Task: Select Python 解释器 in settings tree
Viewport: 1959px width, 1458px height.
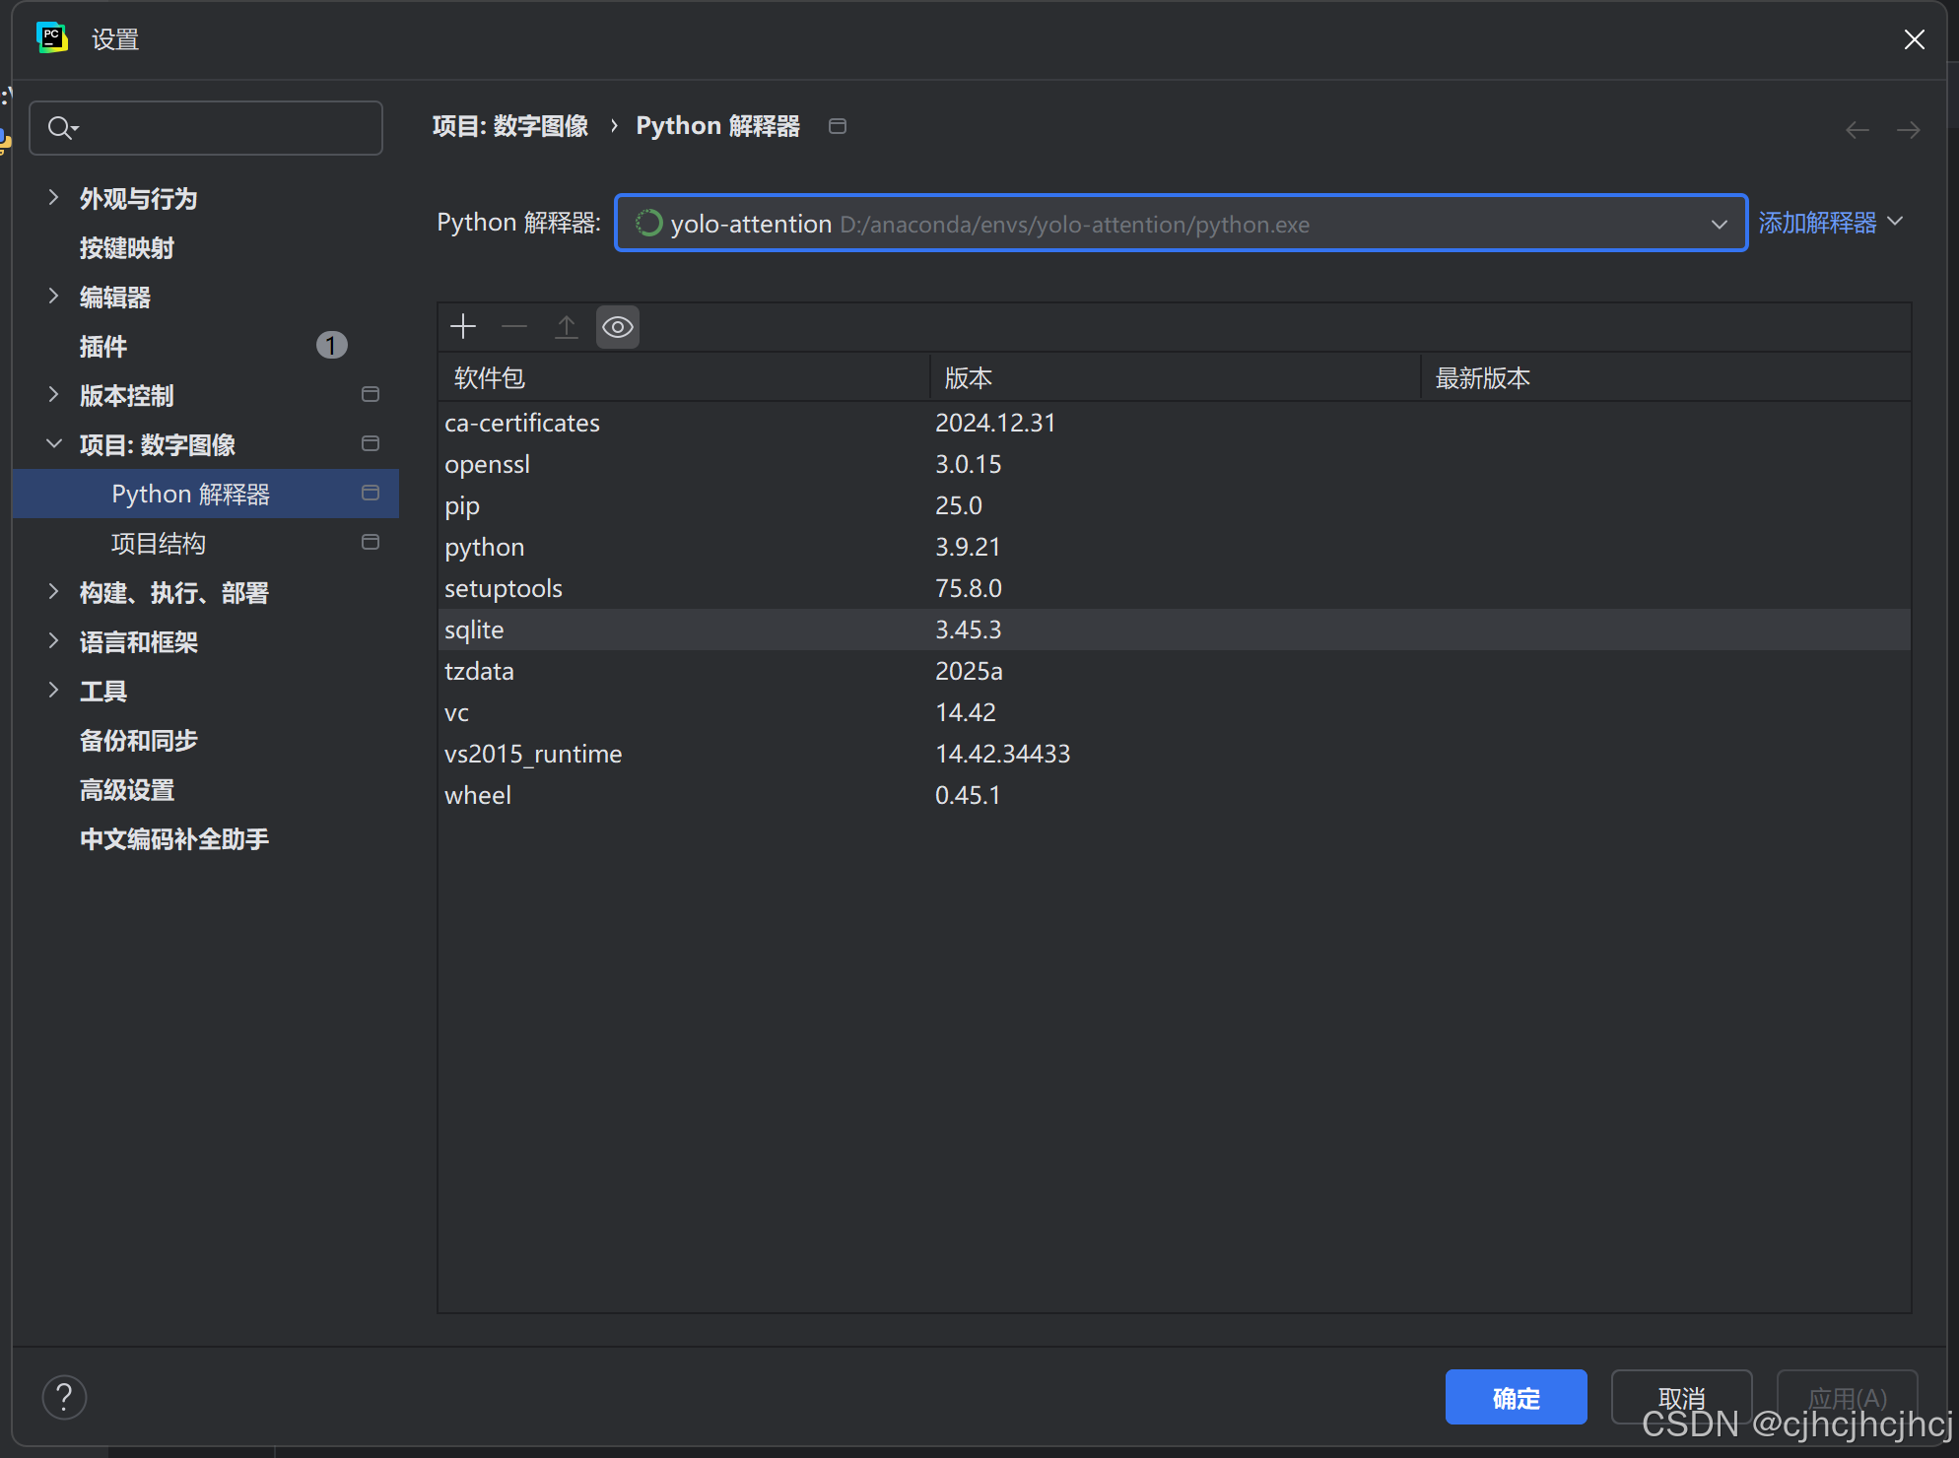Action: pos(206,494)
